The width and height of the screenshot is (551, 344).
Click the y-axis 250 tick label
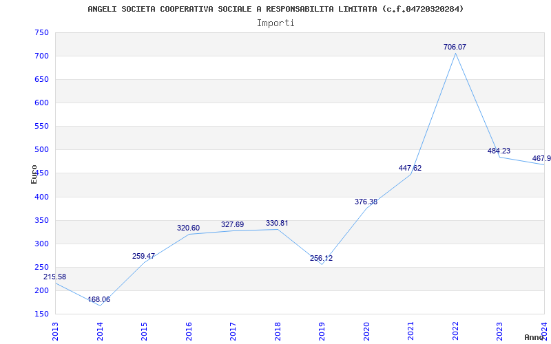(41, 267)
